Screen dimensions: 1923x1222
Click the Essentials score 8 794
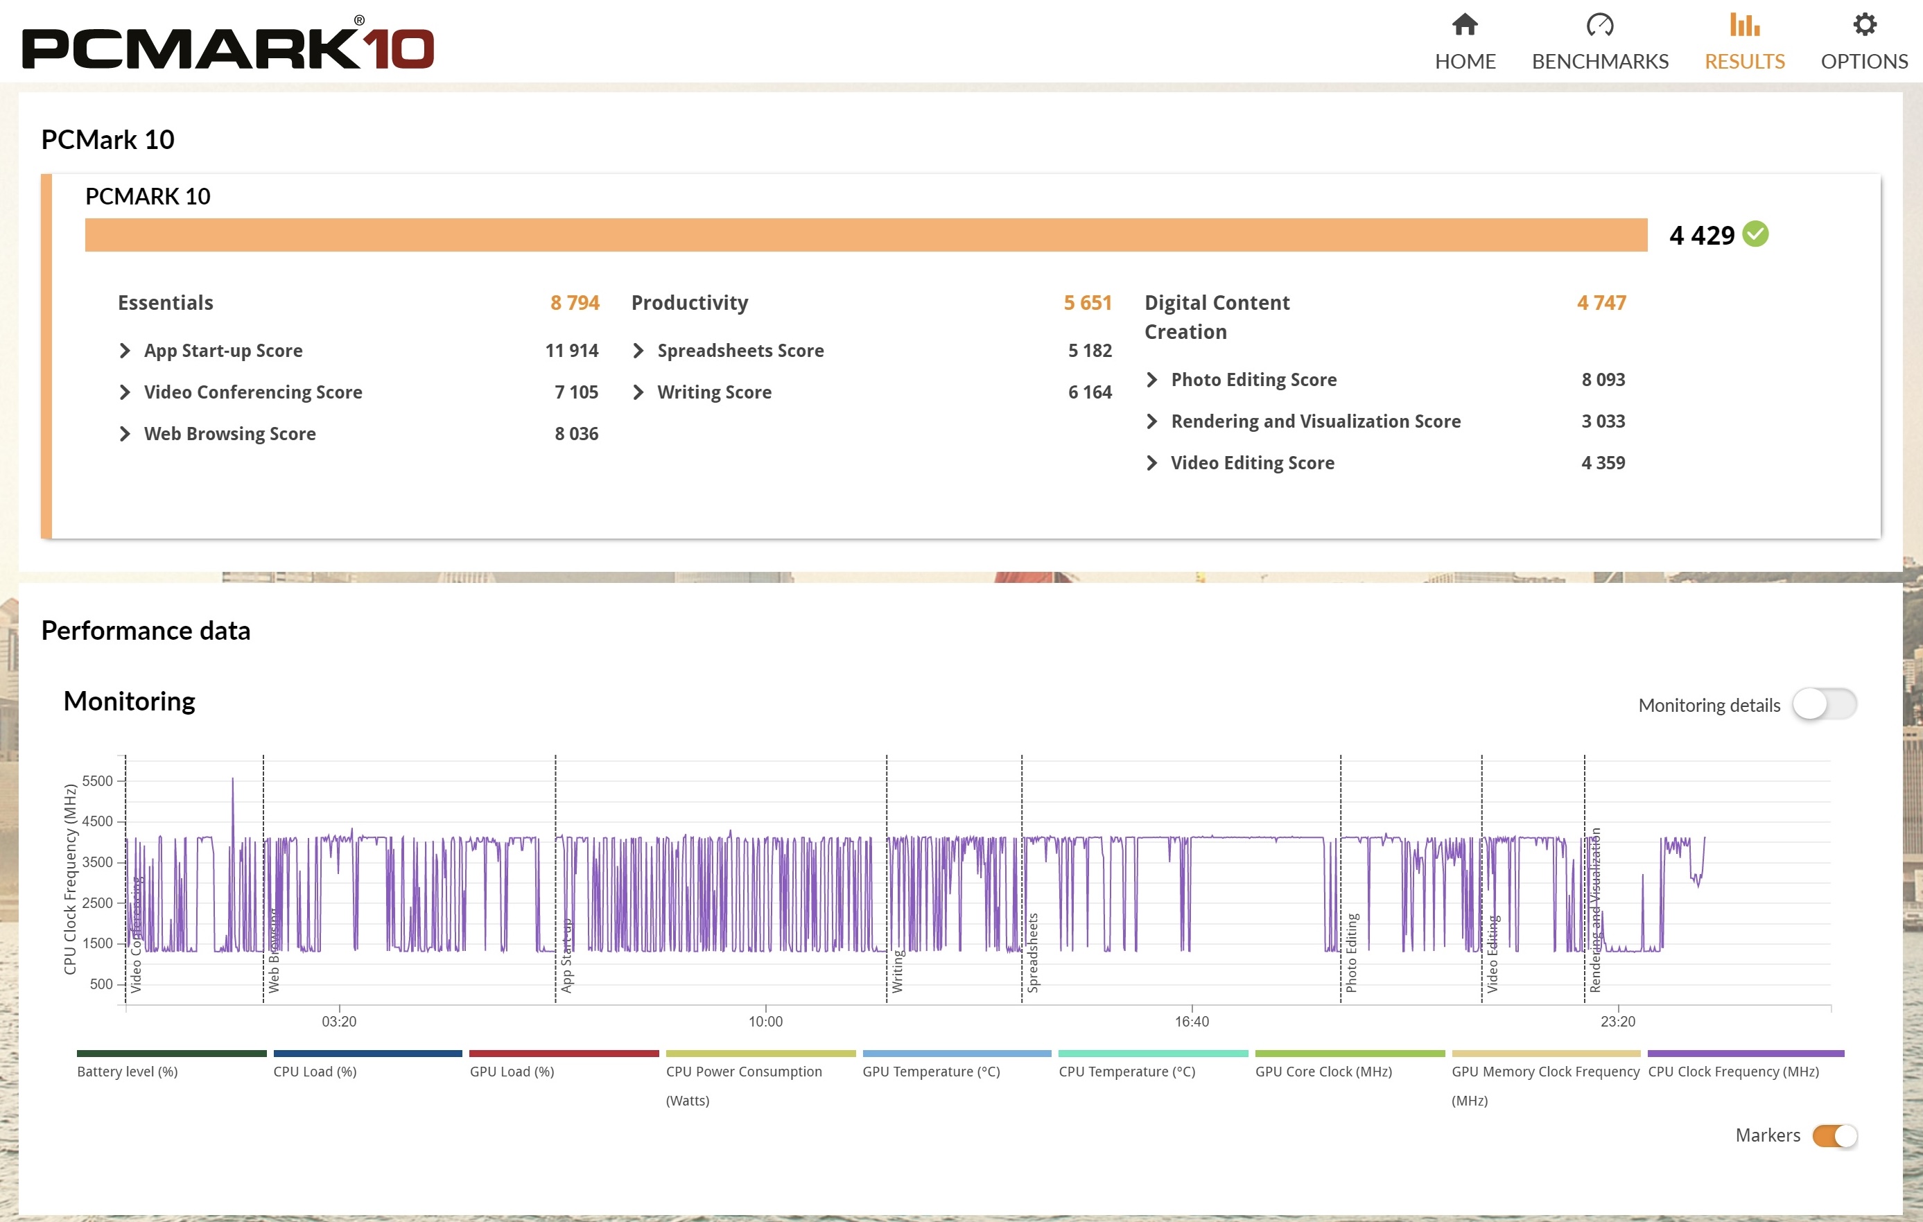click(575, 303)
